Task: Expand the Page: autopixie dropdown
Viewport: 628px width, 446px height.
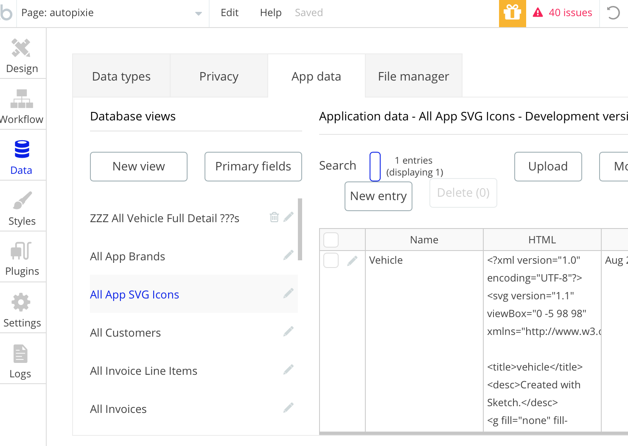Action: click(x=198, y=13)
